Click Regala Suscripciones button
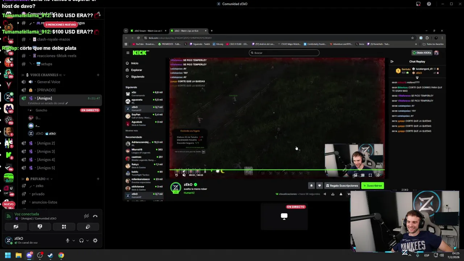464x261 pixels. (342, 186)
